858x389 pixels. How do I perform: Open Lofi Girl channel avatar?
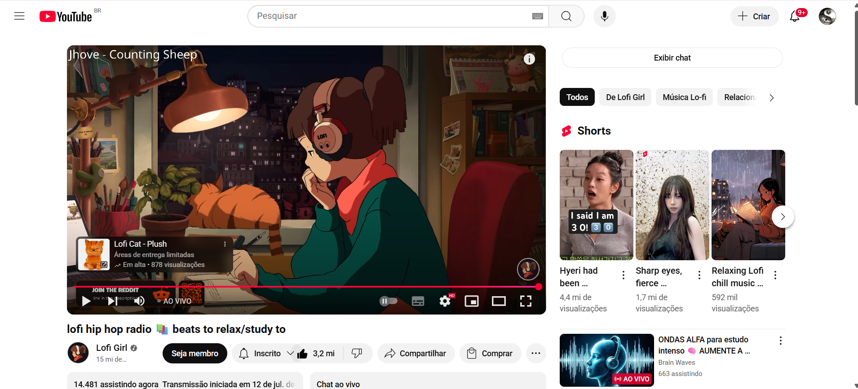click(x=78, y=353)
